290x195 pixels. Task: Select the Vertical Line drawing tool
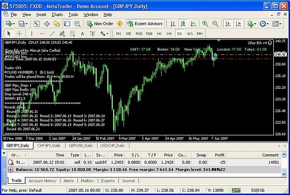pyautogui.click(x=32, y=34)
